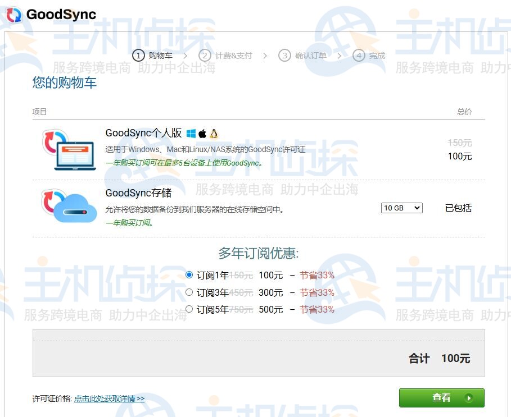This screenshot has height=417, width=511.
Task: Select the 订阅3年 subscription option
Action: click(189, 292)
